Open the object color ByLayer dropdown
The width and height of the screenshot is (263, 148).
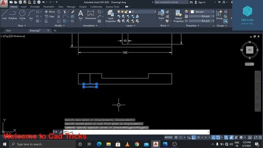tap(203, 12)
